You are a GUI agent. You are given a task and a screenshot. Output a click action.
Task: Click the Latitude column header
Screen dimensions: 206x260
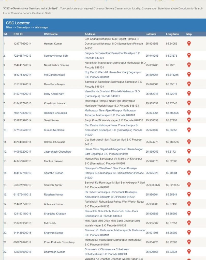[x=151, y=34]
